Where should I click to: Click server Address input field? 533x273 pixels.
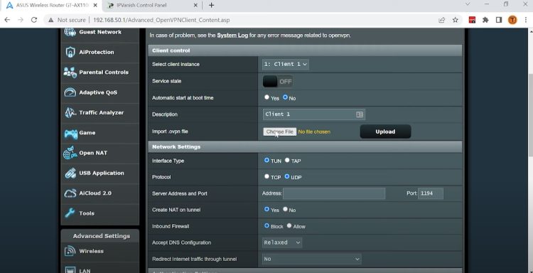tap(334, 193)
